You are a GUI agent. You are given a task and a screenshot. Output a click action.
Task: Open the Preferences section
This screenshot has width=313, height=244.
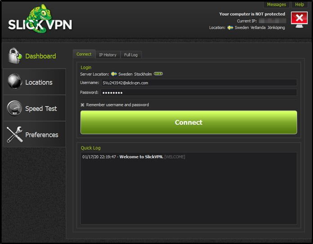pyautogui.click(x=34, y=134)
